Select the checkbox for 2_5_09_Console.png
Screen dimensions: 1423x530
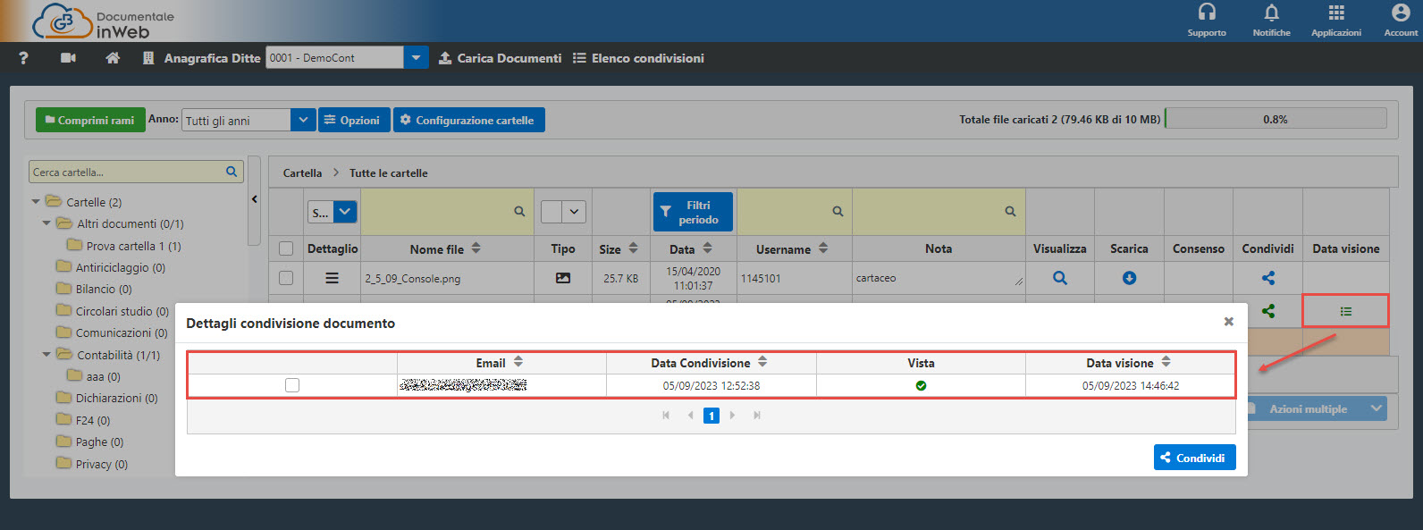tap(286, 278)
